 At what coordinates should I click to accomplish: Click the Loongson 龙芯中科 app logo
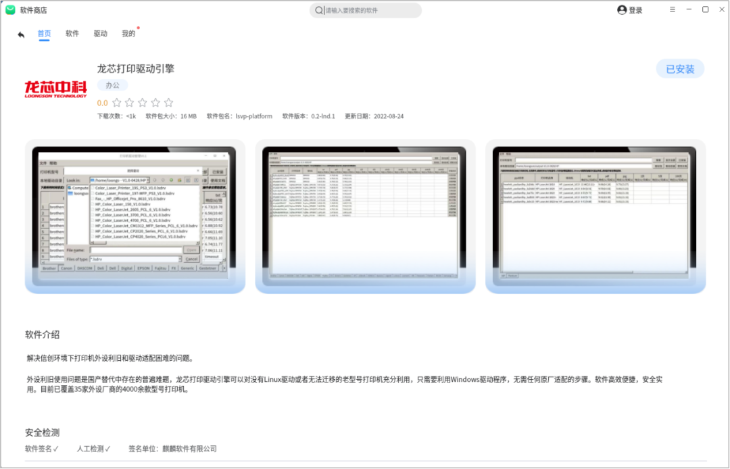[55, 89]
